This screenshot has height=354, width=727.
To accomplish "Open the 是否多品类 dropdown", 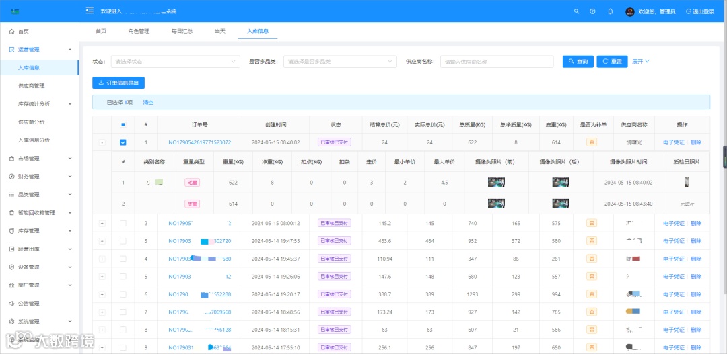I will coord(340,62).
